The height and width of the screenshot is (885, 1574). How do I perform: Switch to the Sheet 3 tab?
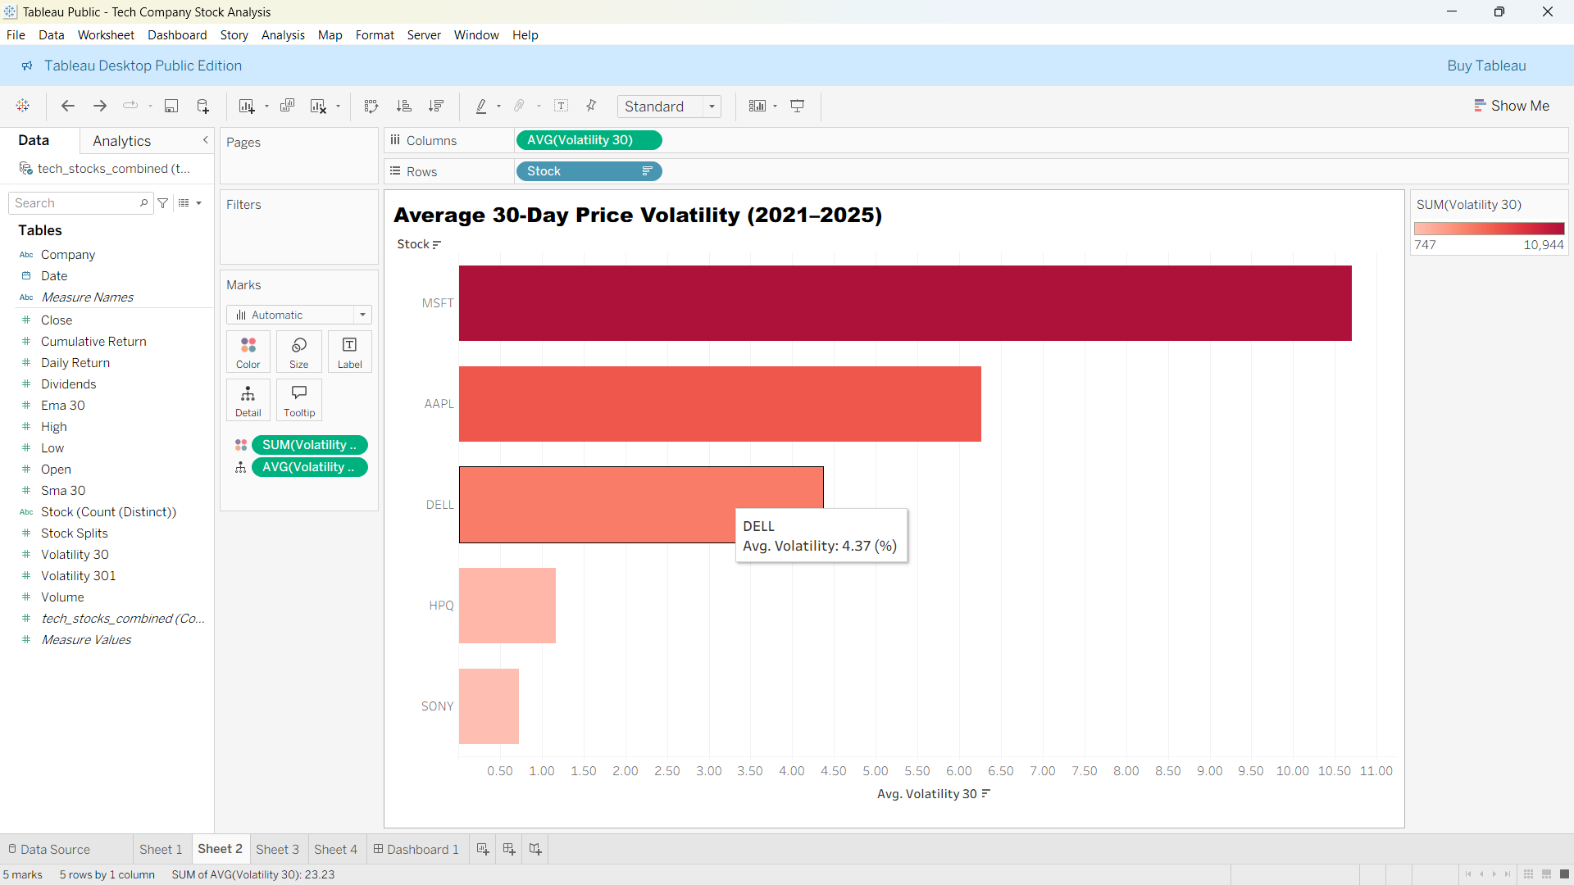277,849
